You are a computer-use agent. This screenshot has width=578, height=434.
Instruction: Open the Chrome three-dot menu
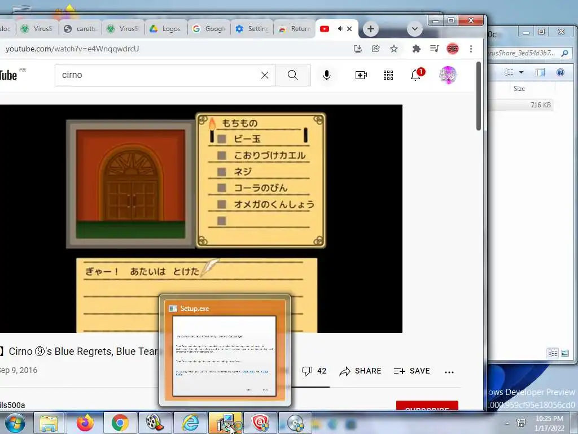pos(471,49)
